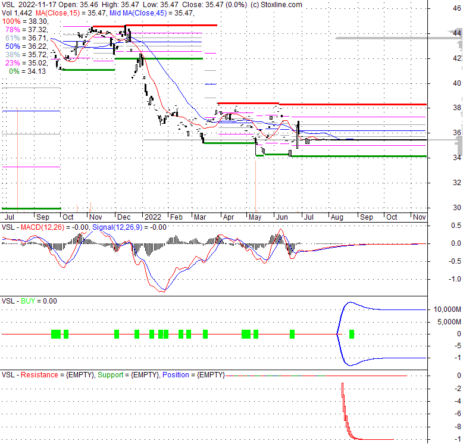Screen dimensions: 463x444
Task: Click the 'Mid MA(Close,45)' blue legend label
Action: pos(137,13)
